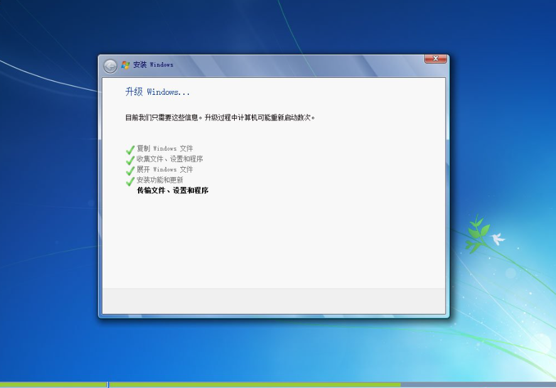Click the bold 传输文件、设置和程序 step
The width and height of the screenshot is (556, 388).
tap(173, 190)
